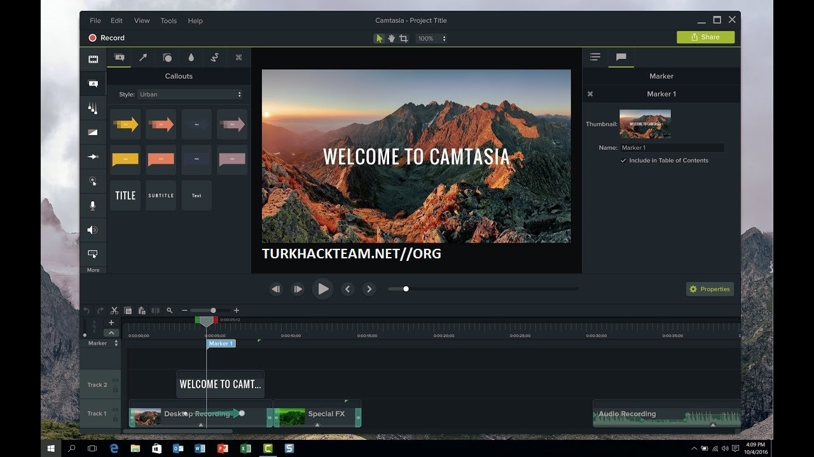Switch to the Arrows and lines tab
This screenshot has height=457, width=814.
pos(143,57)
